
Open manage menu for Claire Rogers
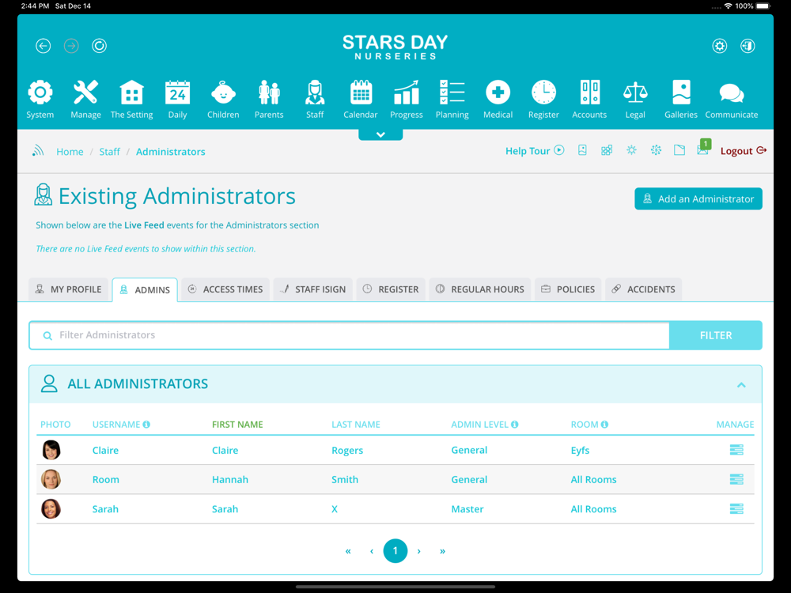coord(736,450)
